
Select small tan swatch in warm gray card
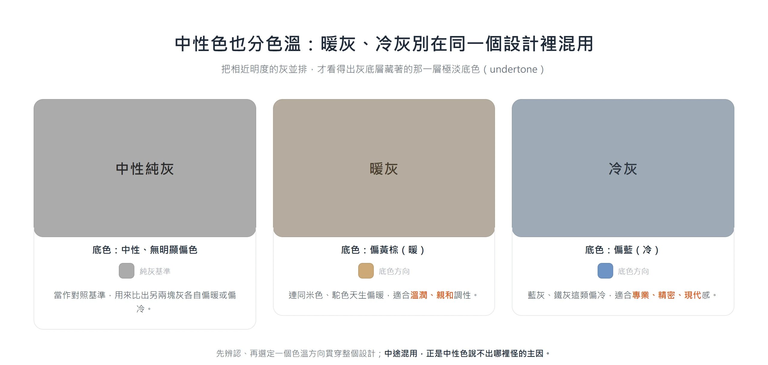click(366, 271)
